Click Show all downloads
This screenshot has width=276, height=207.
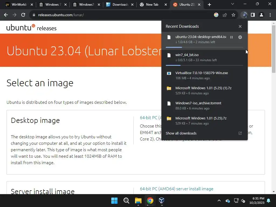[x=181, y=133]
